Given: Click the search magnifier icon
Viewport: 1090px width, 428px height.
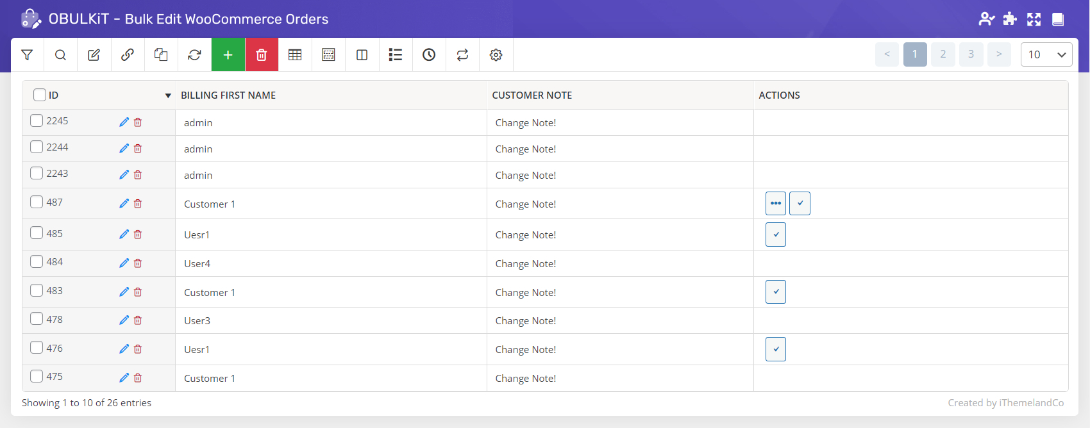Looking at the screenshot, I should (x=60, y=55).
